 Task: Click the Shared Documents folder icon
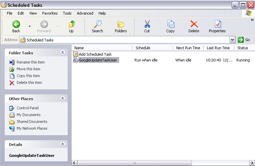tap(12, 122)
